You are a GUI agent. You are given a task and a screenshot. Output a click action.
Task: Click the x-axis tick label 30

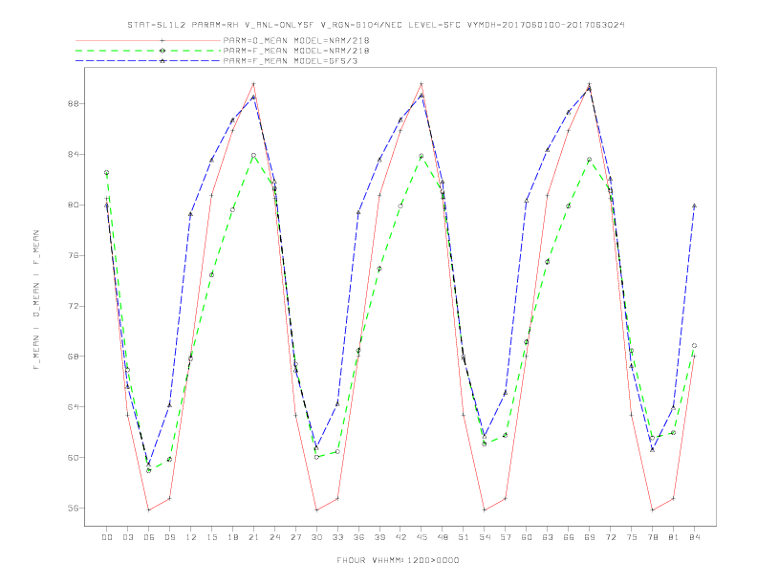[316, 537]
